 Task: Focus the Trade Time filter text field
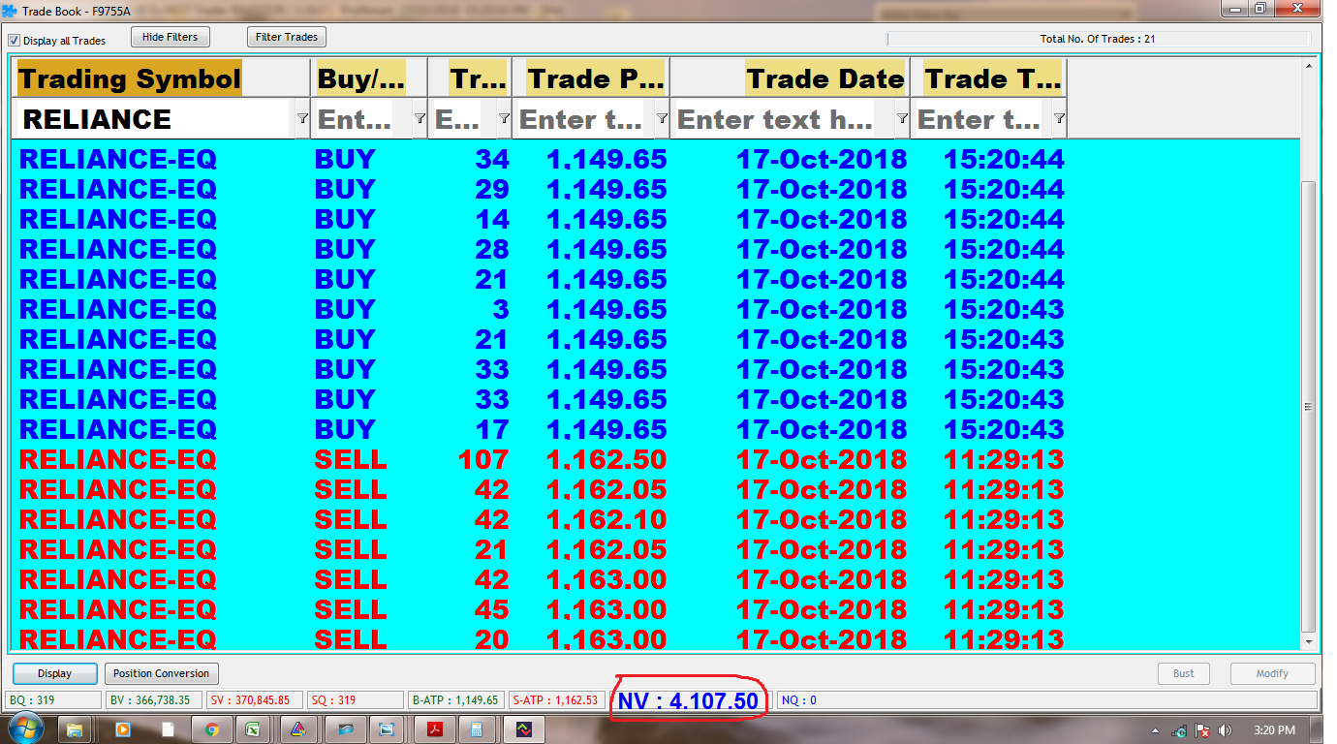[981, 119]
